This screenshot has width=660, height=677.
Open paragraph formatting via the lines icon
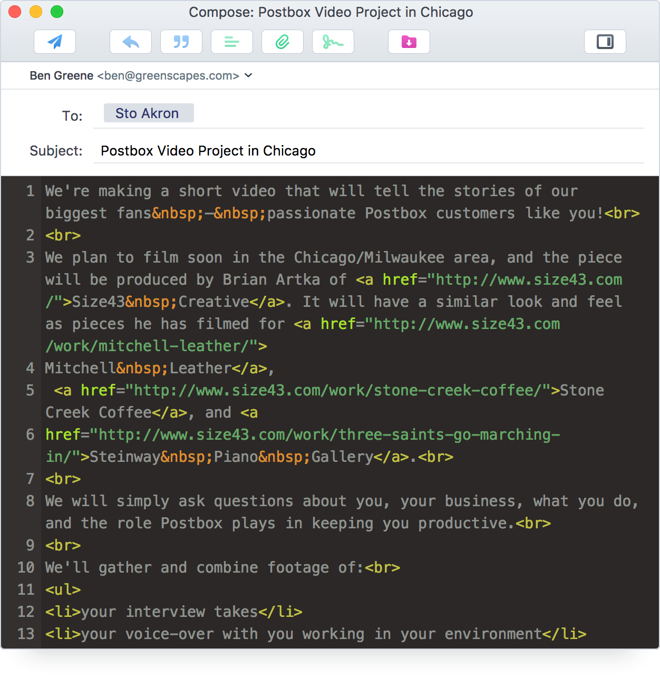point(231,42)
